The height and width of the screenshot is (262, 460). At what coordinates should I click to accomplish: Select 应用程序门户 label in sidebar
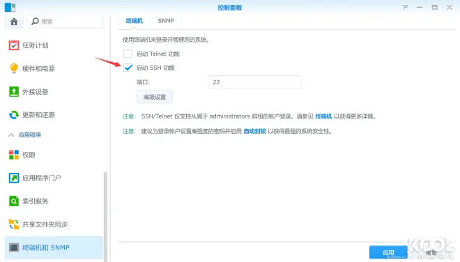coord(42,178)
